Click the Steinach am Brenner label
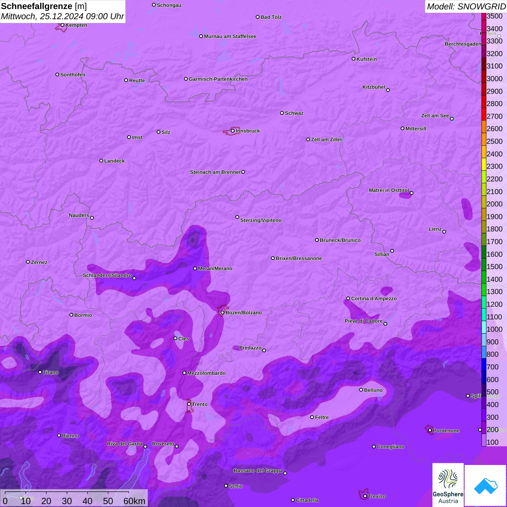The image size is (507, 507). [215, 172]
